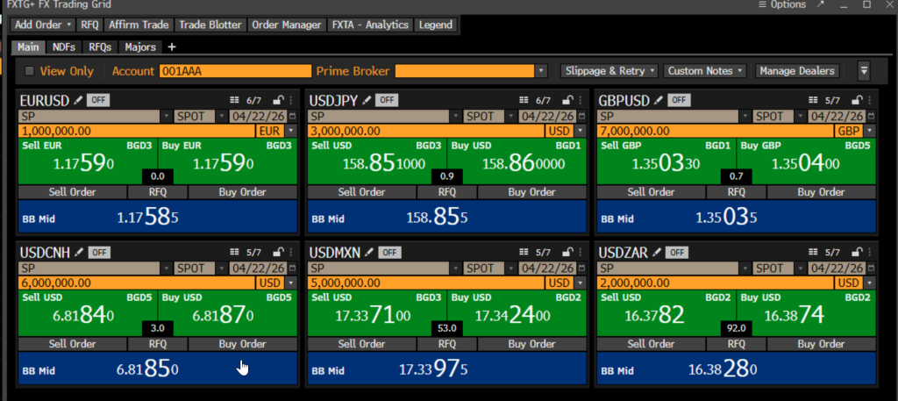898x401 pixels.
Task: Open the dealer list icon on GBPUSD tile
Action: coord(814,101)
